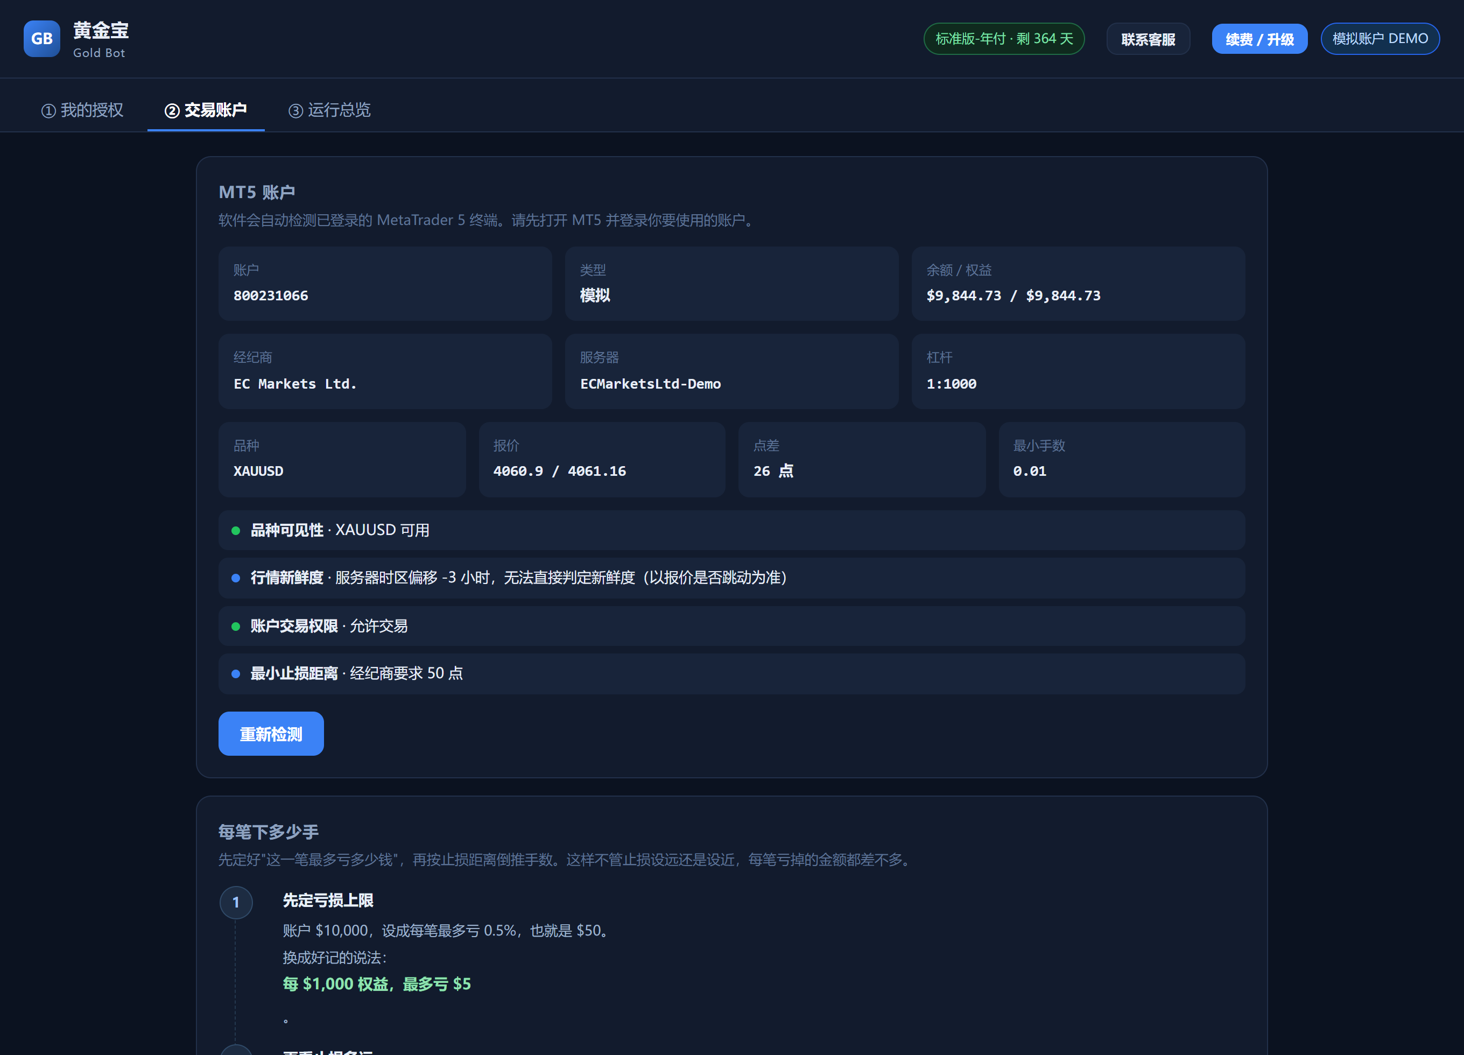Select the account number 800231066 card
The width and height of the screenshot is (1464, 1055).
point(385,284)
